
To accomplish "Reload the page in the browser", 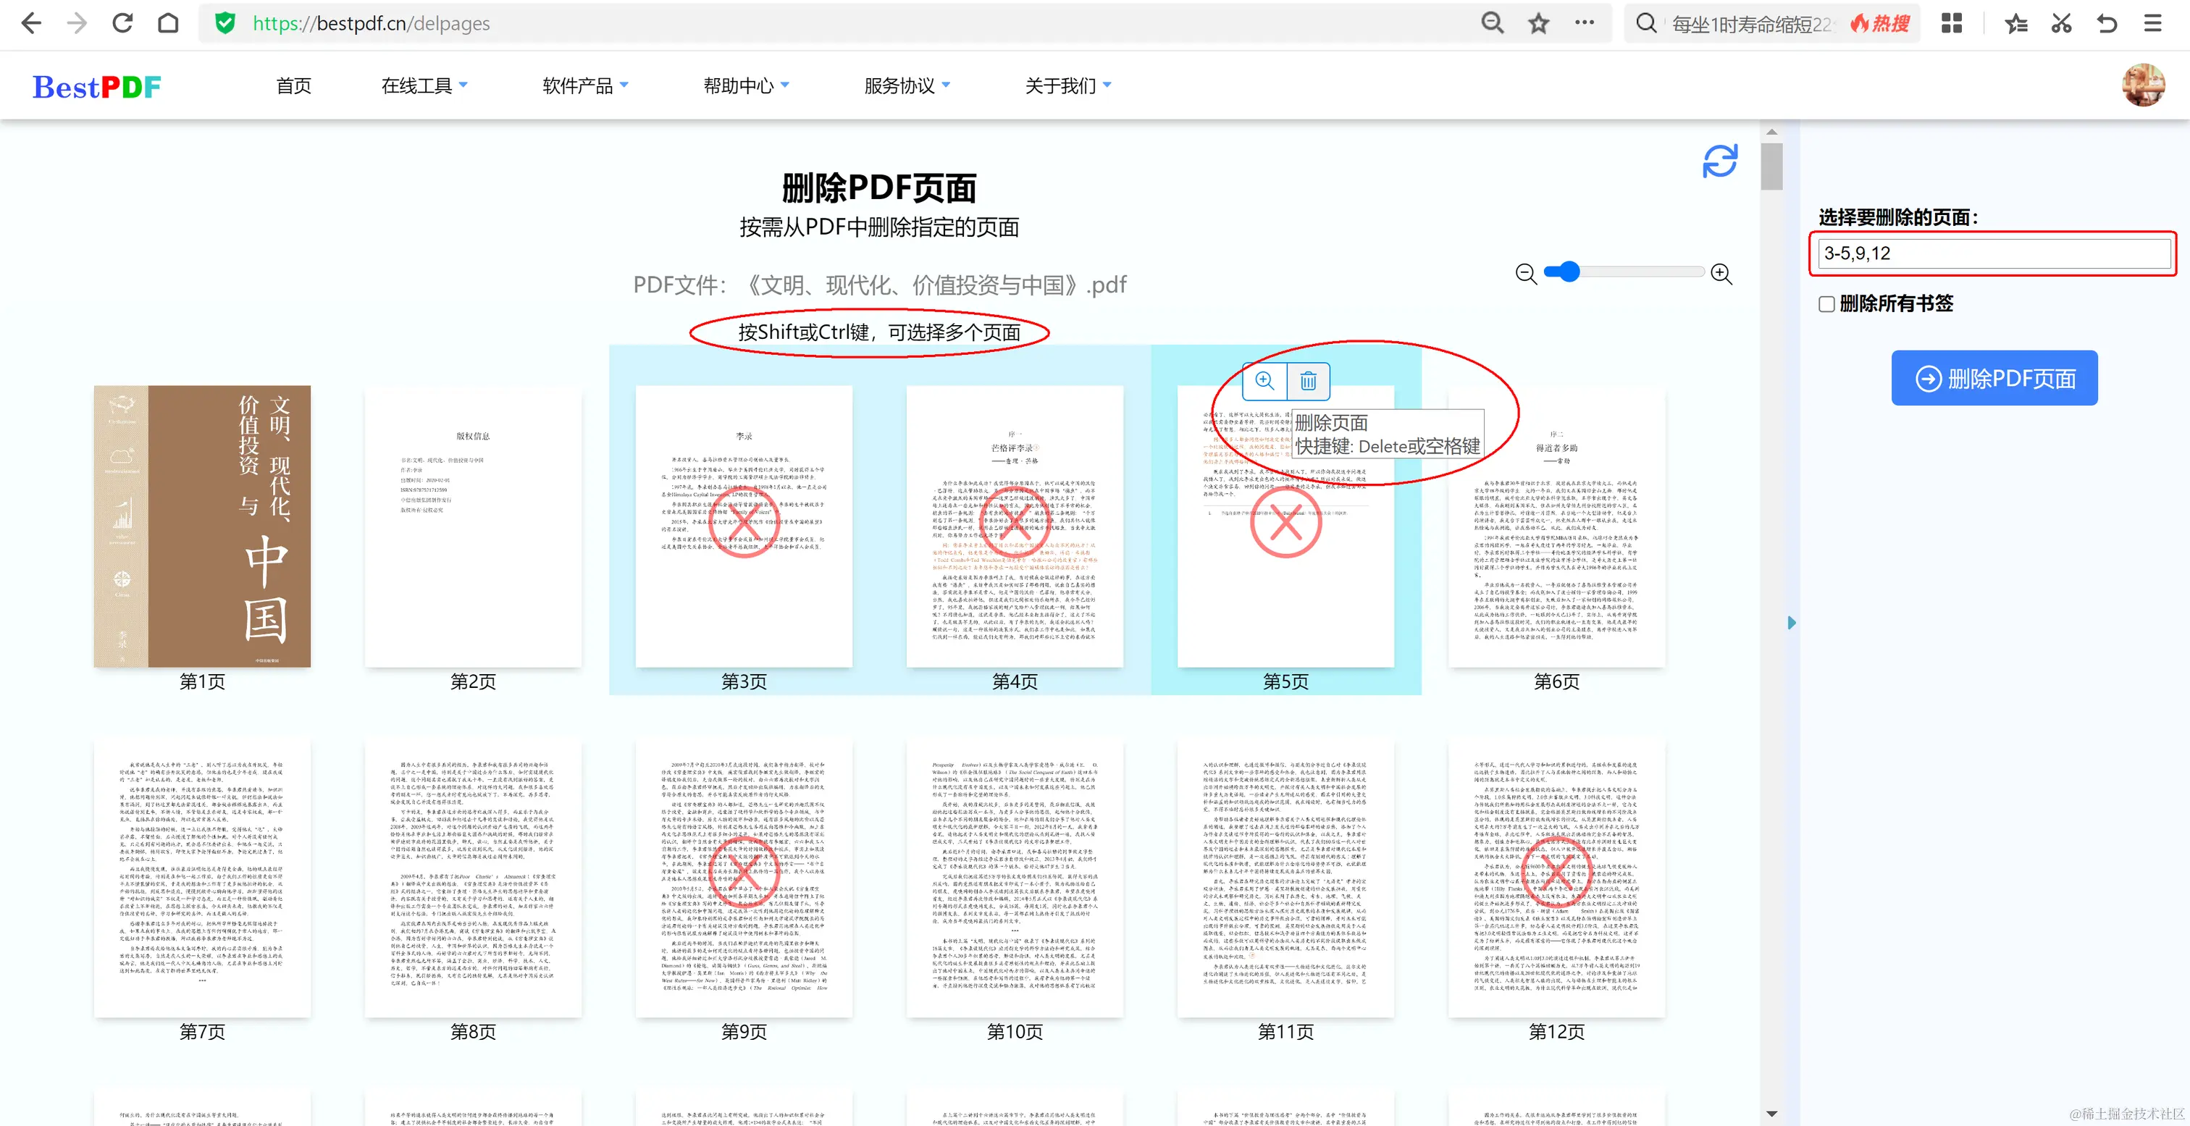I will [x=122, y=23].
